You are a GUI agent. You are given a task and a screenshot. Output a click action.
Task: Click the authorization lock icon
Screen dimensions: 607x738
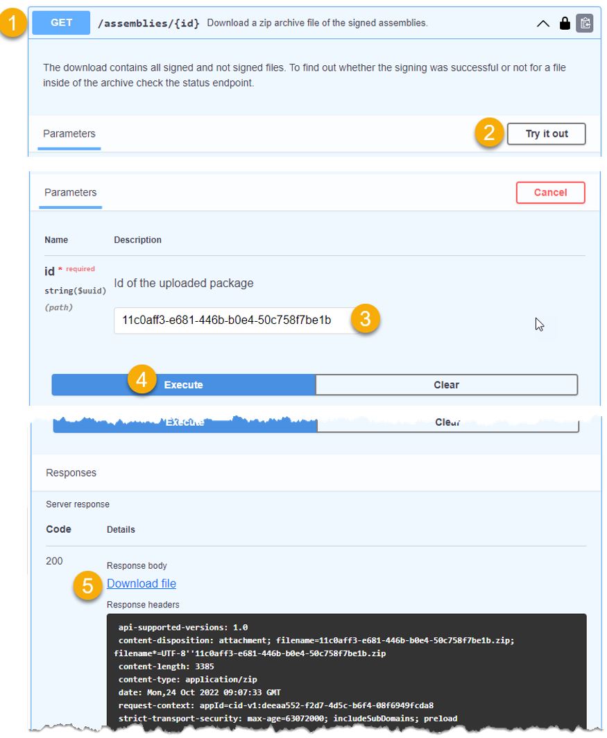pos(565,24)
